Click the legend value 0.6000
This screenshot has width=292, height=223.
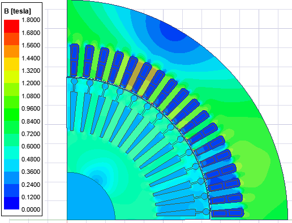point(31,146)
